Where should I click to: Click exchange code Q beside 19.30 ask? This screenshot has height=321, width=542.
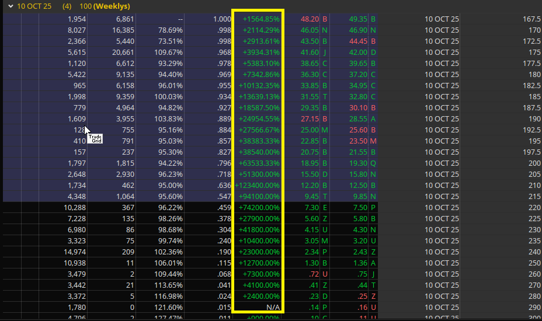click(373, 163)
